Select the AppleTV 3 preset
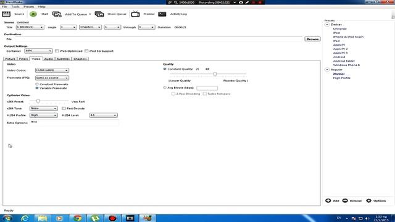 (340, 53)
